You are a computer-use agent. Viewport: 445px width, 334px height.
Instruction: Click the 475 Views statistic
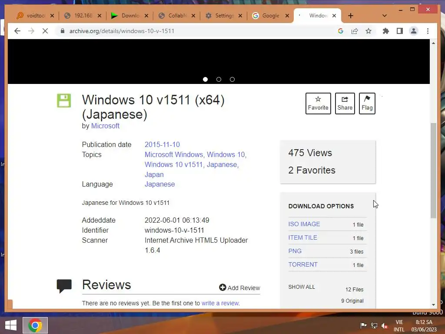[310, 153]
